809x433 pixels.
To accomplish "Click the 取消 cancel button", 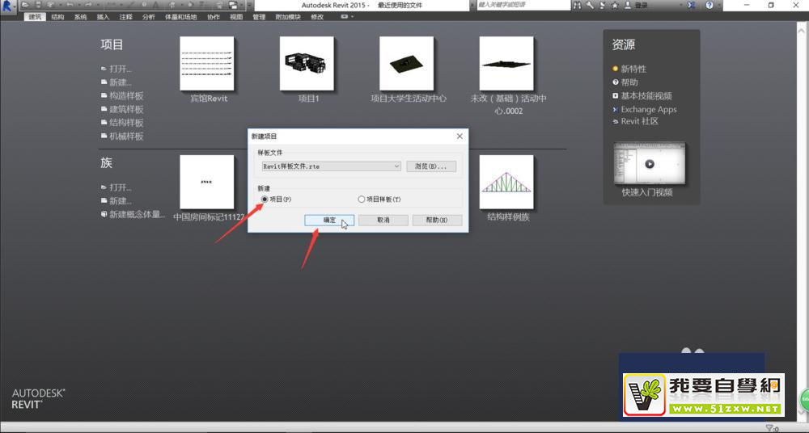I will click(x=383, y=220).
